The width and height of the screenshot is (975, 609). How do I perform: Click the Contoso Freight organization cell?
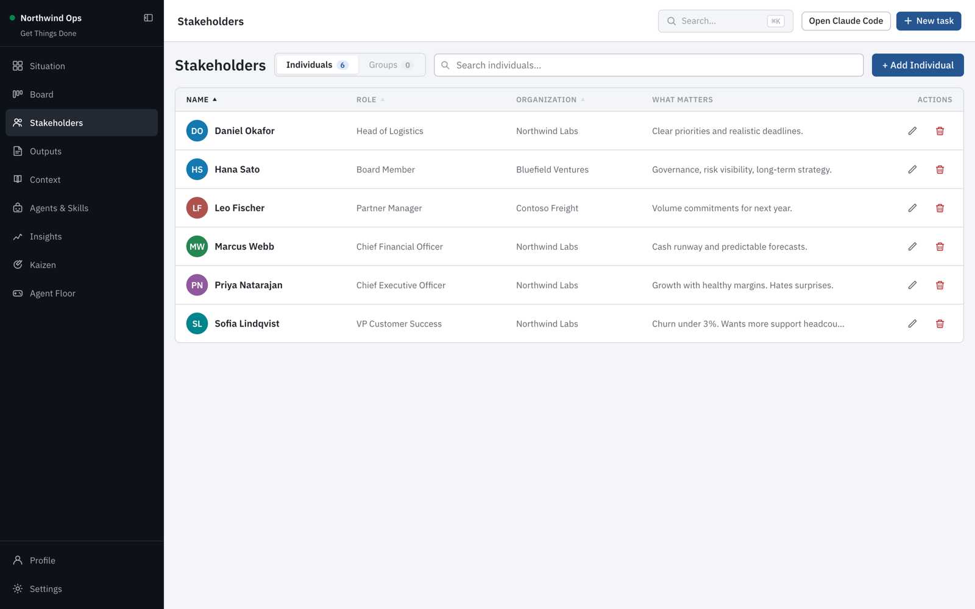click(547, 208)
